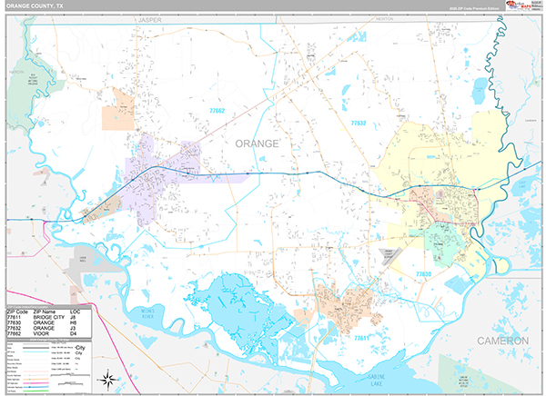Screen dimensions: 546x396
Task: Select the "ORANGE COUNTY, TX" map title
Action: (35, 6)
